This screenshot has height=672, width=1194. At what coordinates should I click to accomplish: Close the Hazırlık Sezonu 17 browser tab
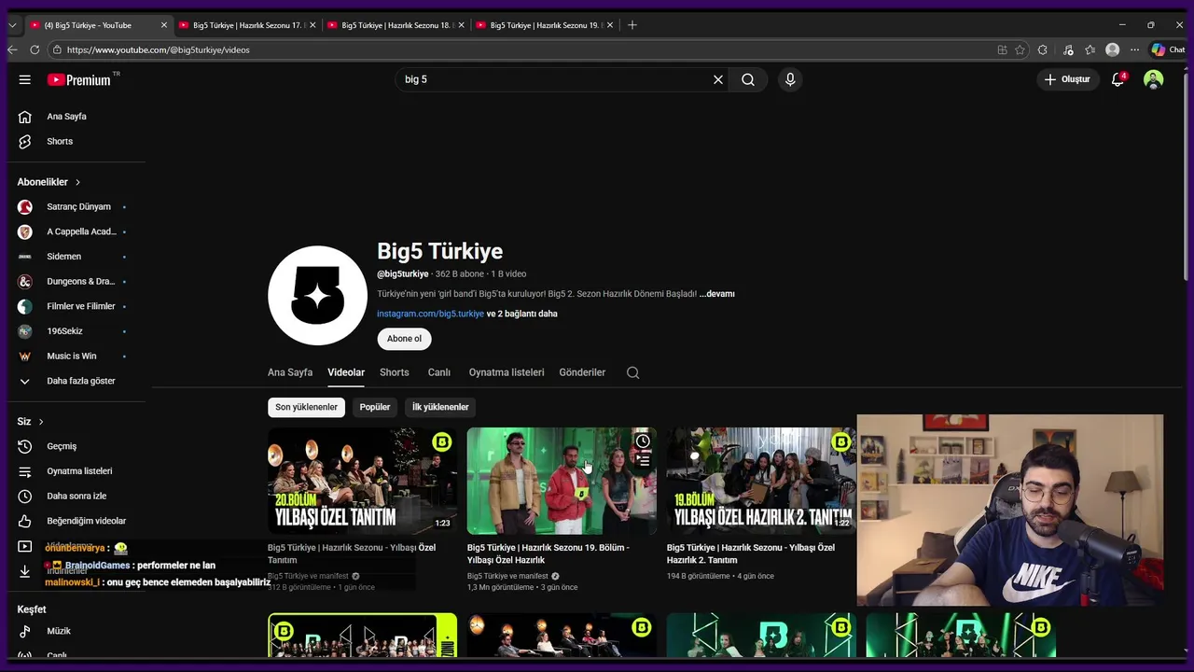click(312, 25)
